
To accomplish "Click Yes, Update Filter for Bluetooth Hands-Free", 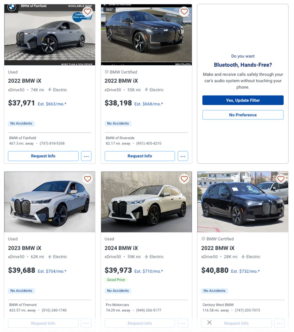I will [243, 100].
